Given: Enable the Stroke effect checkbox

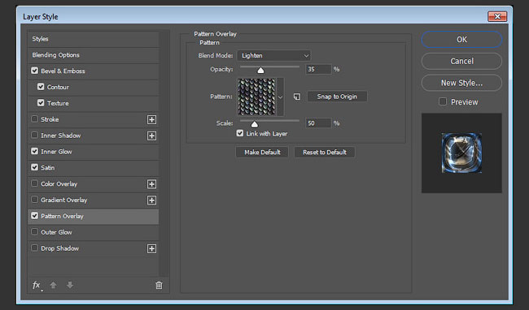Looking at the screenshot, I should (x=34, y=119).
